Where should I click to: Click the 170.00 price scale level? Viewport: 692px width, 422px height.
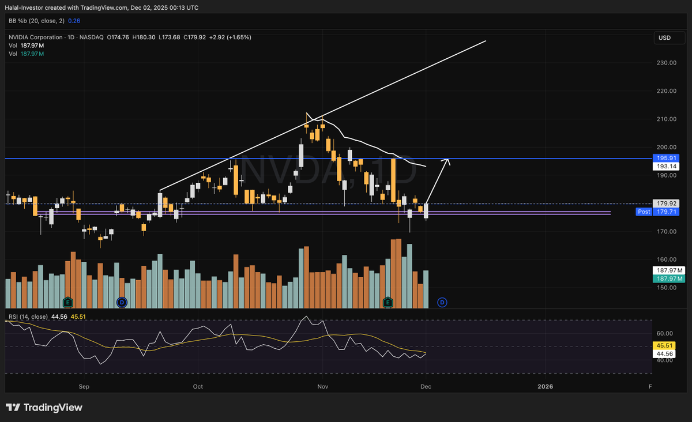tap(667, 232)
